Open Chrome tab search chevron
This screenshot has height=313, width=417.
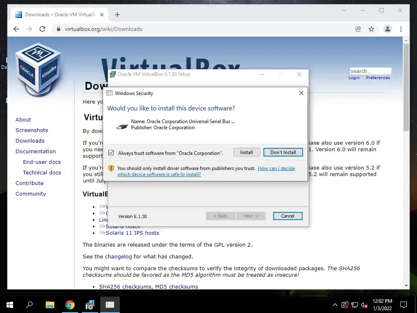pos(344,10)
